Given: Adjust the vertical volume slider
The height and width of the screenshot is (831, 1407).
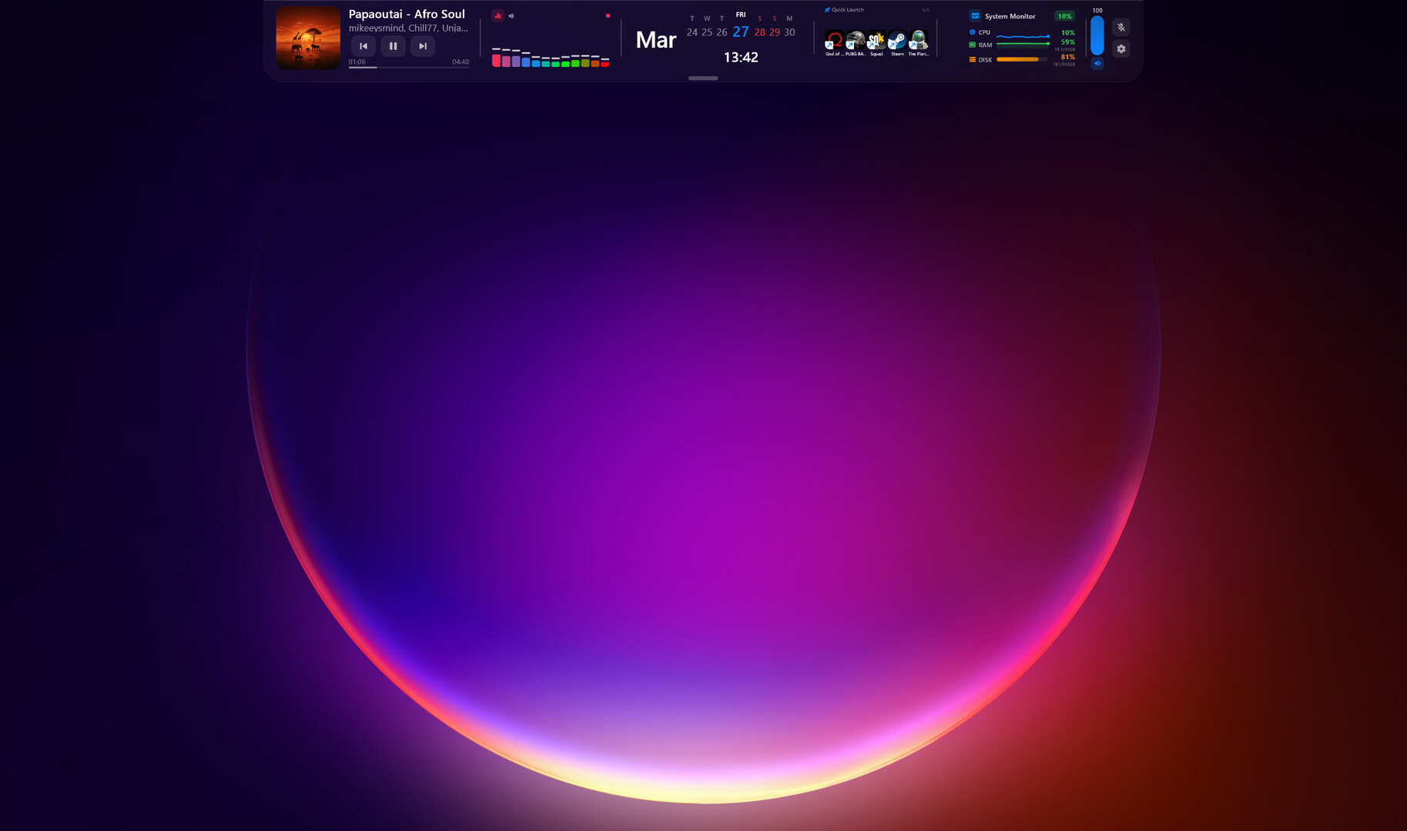Looking at the screenshot, I should (x=1097, y=36).
